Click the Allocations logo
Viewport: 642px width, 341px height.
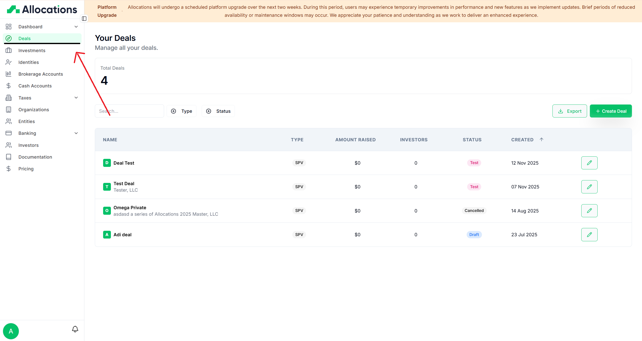[42, 10]
